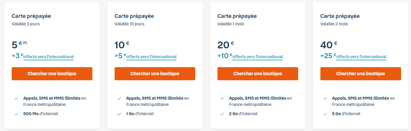Viewport: 411px width, 131px height.
Task: Click unlimited calls checkmark on 3-day card
Action: [x=16, y=98]
